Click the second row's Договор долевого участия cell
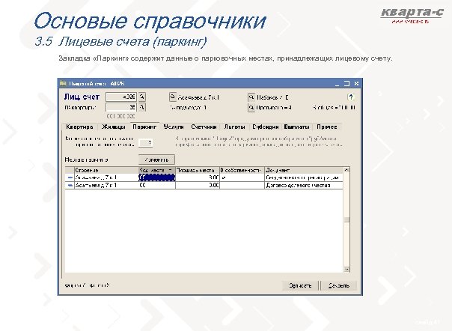 pos(304,185)
